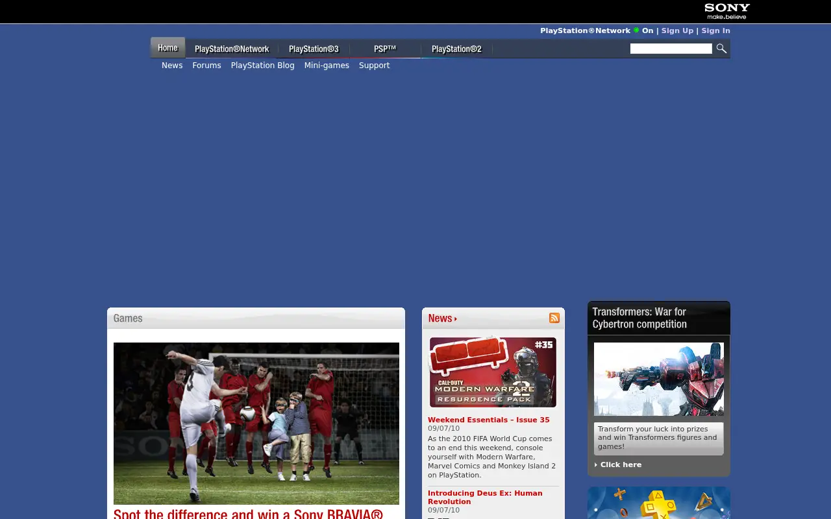Read Introducing Deus Ex: Human Revolution article
Image resolution: width=831 pixels, height=519 pixels.
[485, 497]
